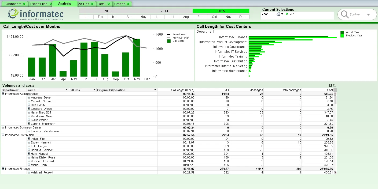Click the green dot on Export Files tab
Screen dimensions: 378x189
[x=50, y=4]
